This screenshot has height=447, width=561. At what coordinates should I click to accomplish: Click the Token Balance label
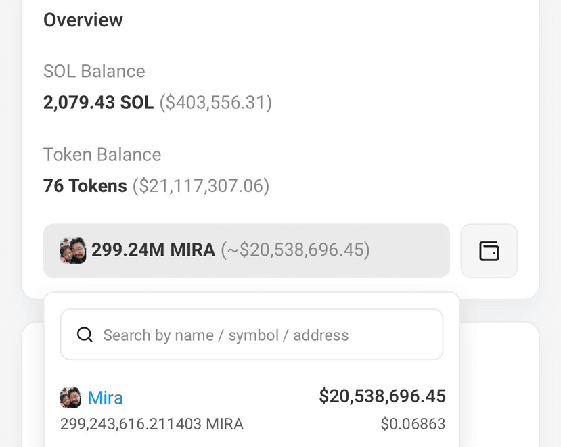pyautogui.click(x=102, y=154)
